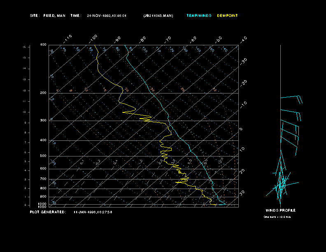Image resolution: width=326 pixels, height=252 pixels.
Task: Click the 11-JAN-1996 plot generation date
Action: 93,212
